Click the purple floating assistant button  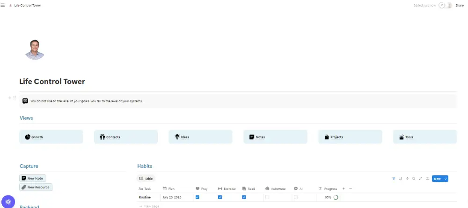8,202
